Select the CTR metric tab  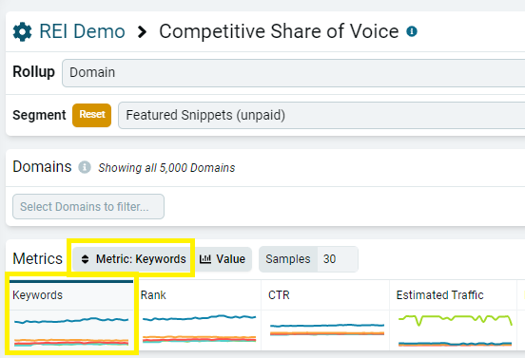click(325, 295)
